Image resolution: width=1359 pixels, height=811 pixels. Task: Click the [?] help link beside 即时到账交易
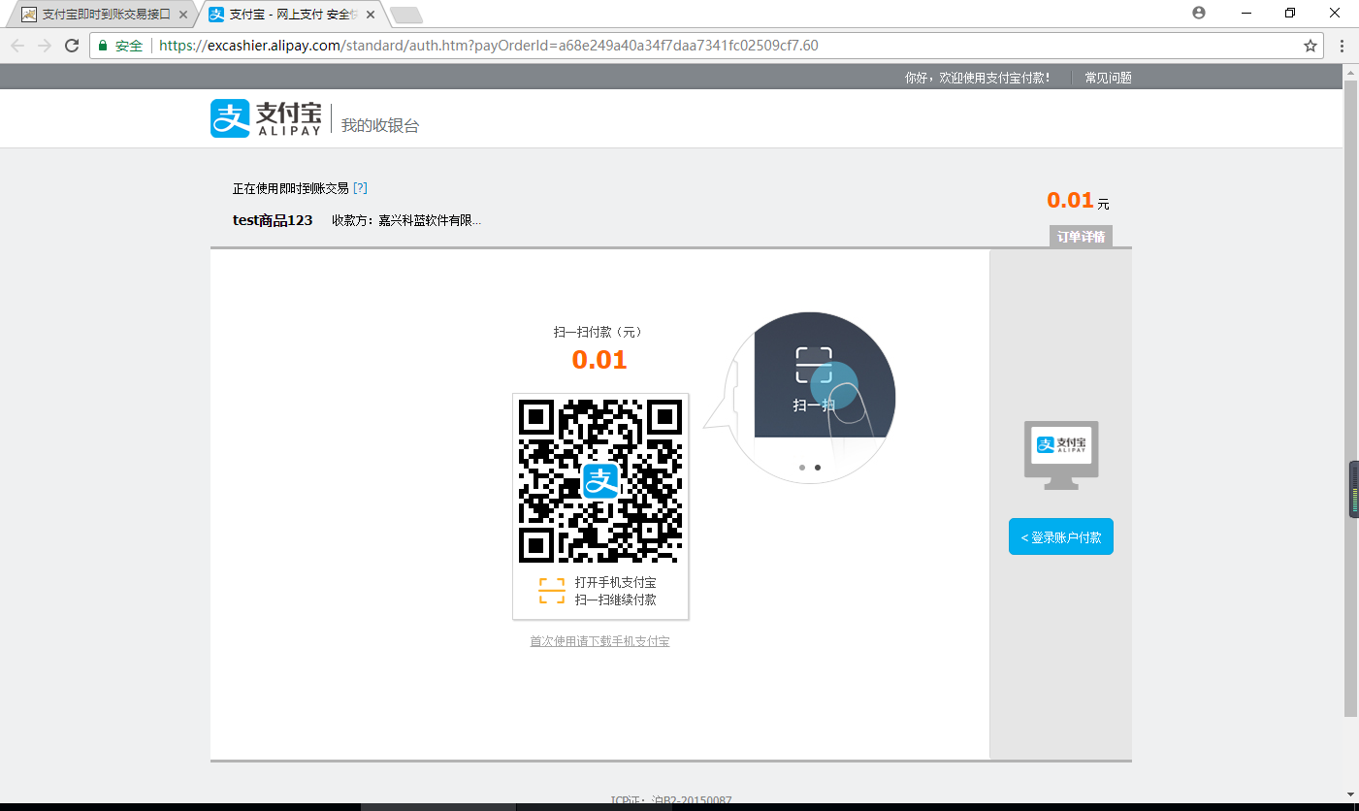coord(360,188)
